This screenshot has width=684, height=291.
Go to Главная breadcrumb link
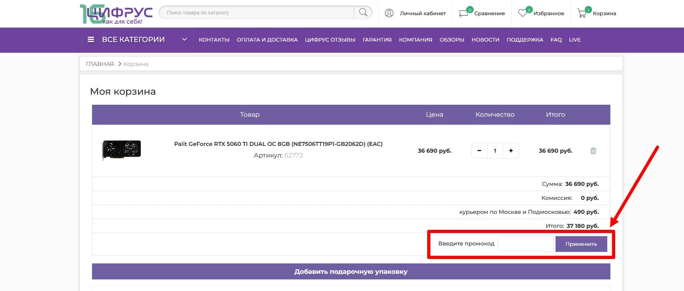100,64
